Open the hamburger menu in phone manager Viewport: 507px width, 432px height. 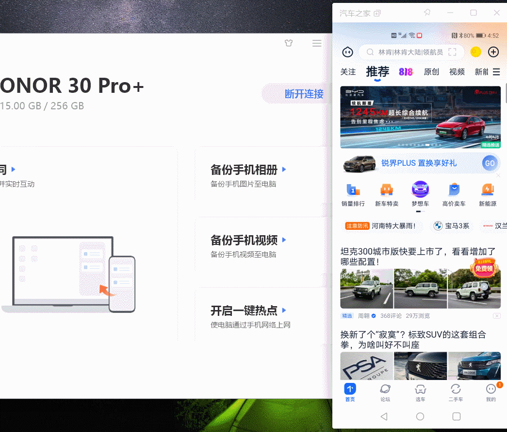pyautogui.click(x=317, y=43)
